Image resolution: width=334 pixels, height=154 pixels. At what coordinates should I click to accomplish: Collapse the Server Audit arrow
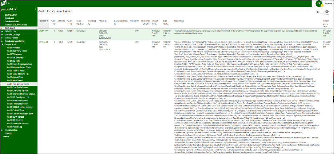[2, 44]
